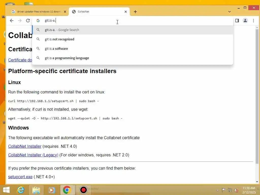Image resolution: width=260 pixels, height=195 pixels.
Task: Close the CollabNet tab
Action: (125, 12)
